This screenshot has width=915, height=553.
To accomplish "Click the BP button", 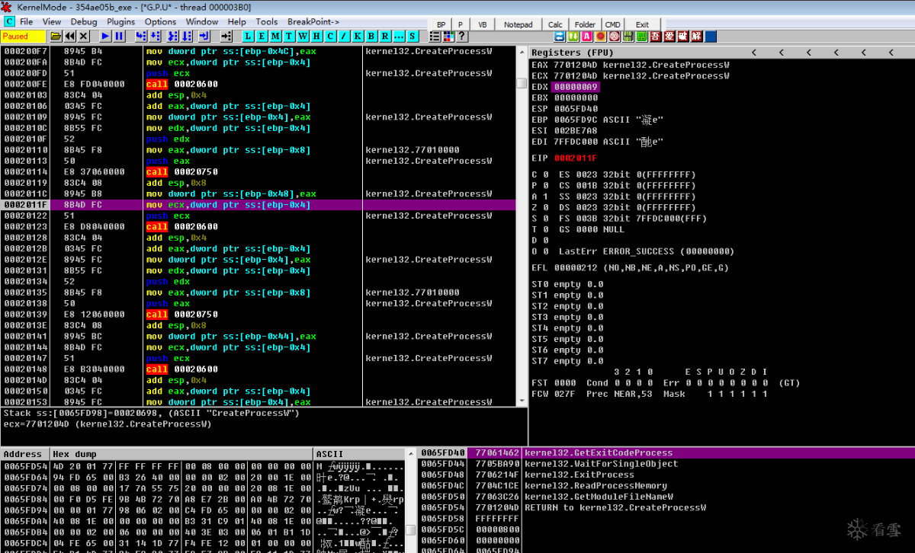I will click(441, 24).
